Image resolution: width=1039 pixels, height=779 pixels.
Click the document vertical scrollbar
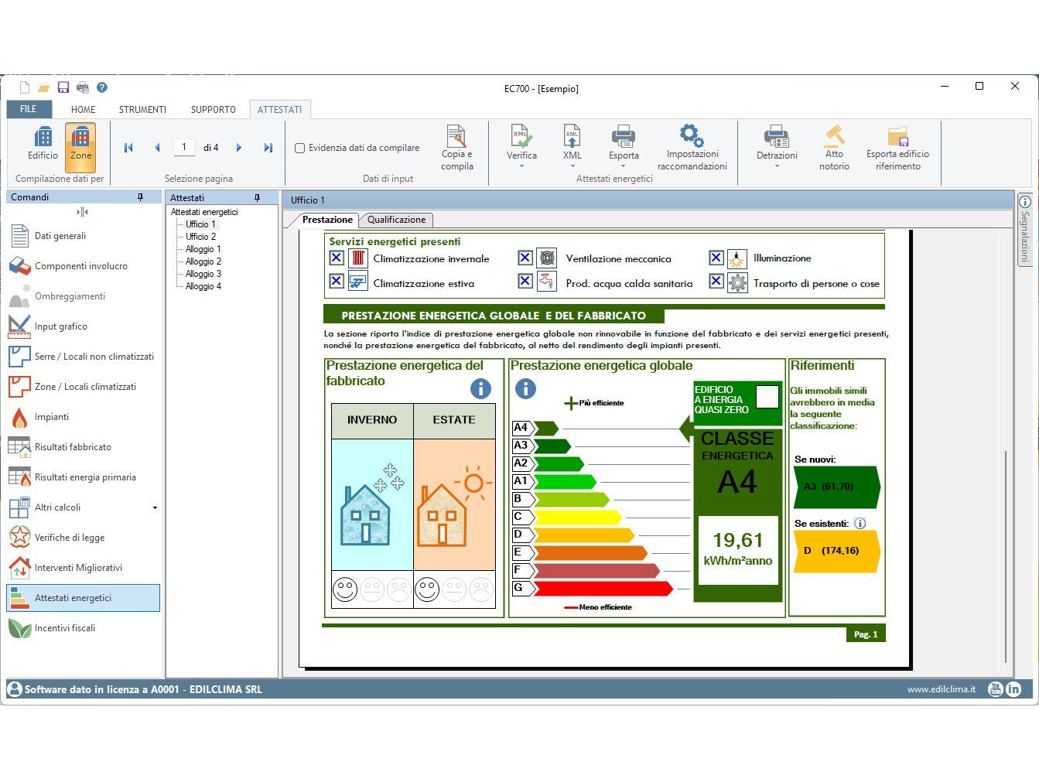[x=1006, y=557]
